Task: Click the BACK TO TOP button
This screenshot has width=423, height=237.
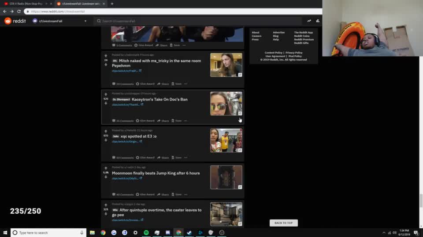Action: pos(283,223)
